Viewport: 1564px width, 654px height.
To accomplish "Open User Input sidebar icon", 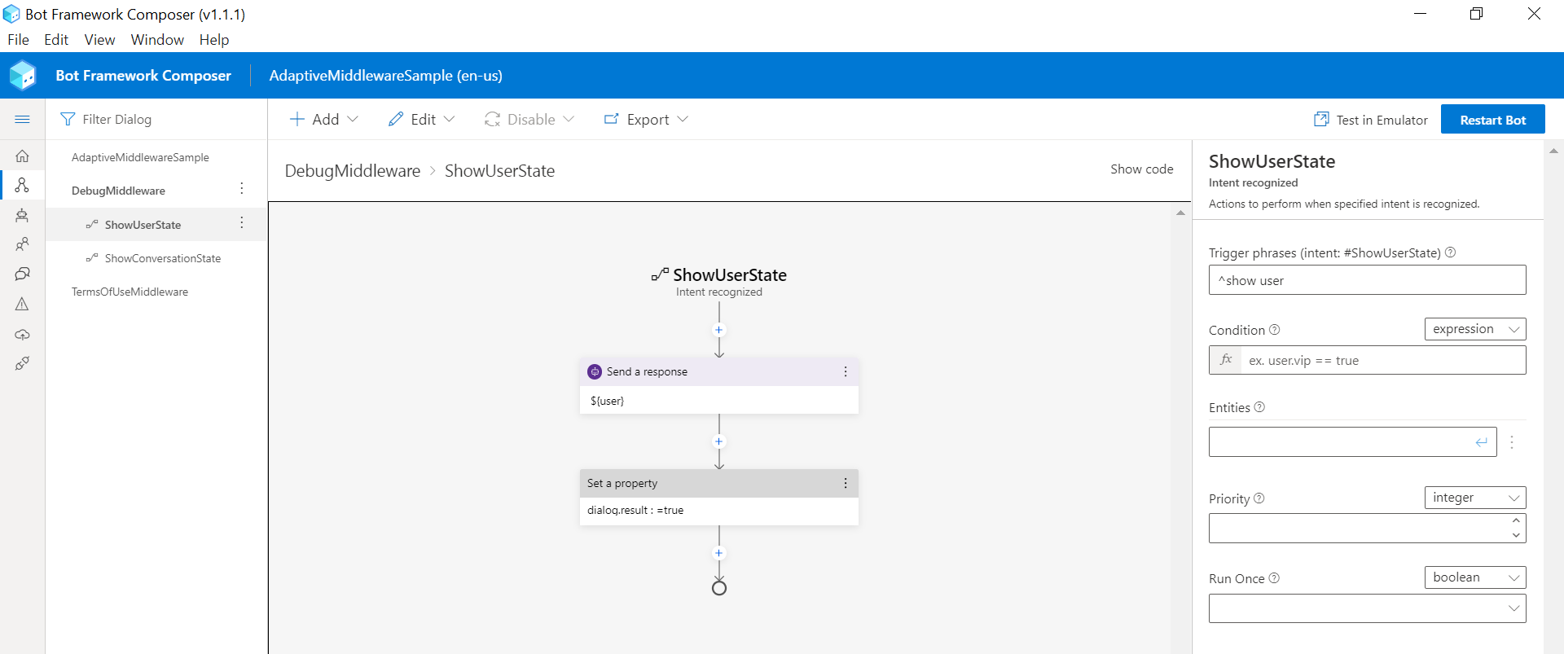I will [22, 244].
